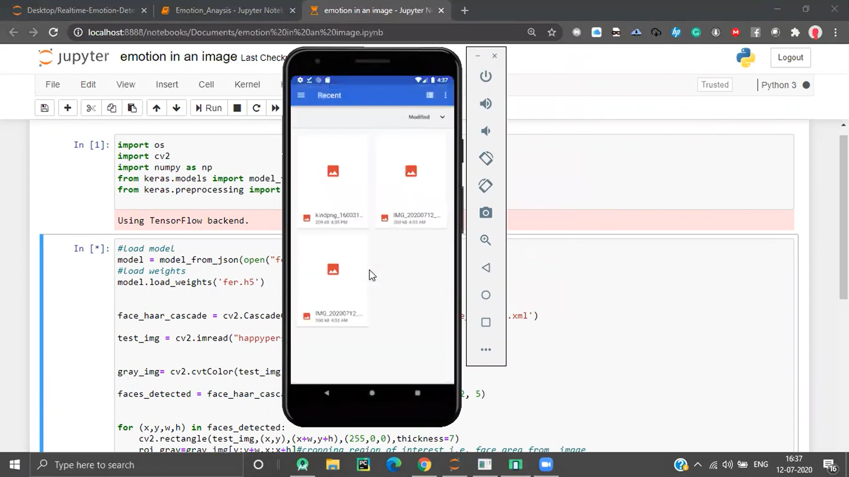849x477 pixels.
Task: Interrupt the kernel with the stop button
Action: click(x=237, y=108)
